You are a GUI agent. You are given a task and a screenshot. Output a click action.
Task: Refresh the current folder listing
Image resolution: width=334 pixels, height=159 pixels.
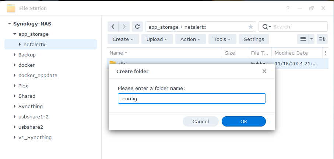point(137,27)
